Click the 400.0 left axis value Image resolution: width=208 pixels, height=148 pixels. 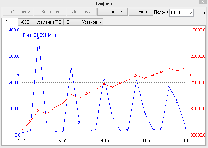14,30
